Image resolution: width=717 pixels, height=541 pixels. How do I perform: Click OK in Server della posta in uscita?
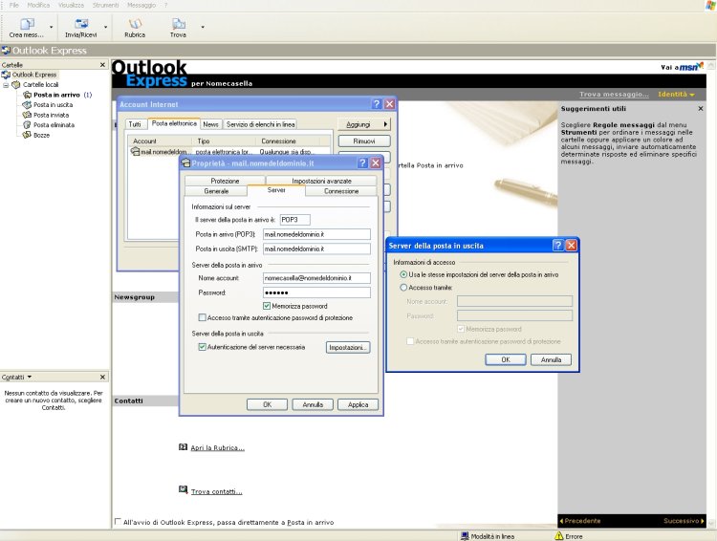[506, 360]
